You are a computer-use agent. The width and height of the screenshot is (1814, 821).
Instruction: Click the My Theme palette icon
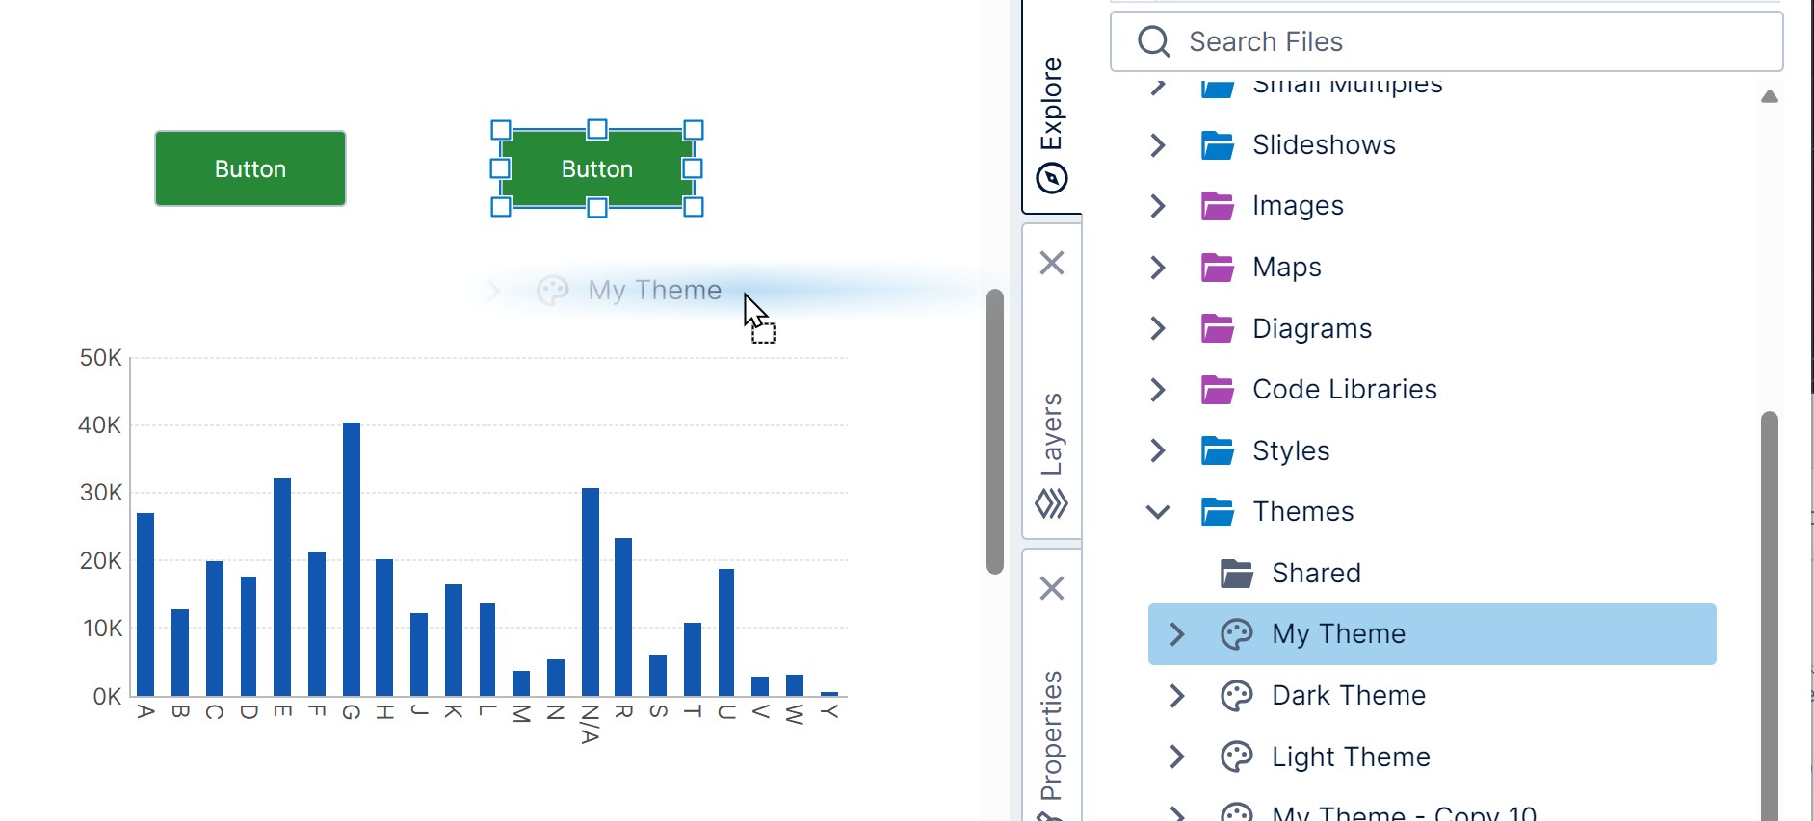point(1236,634)
